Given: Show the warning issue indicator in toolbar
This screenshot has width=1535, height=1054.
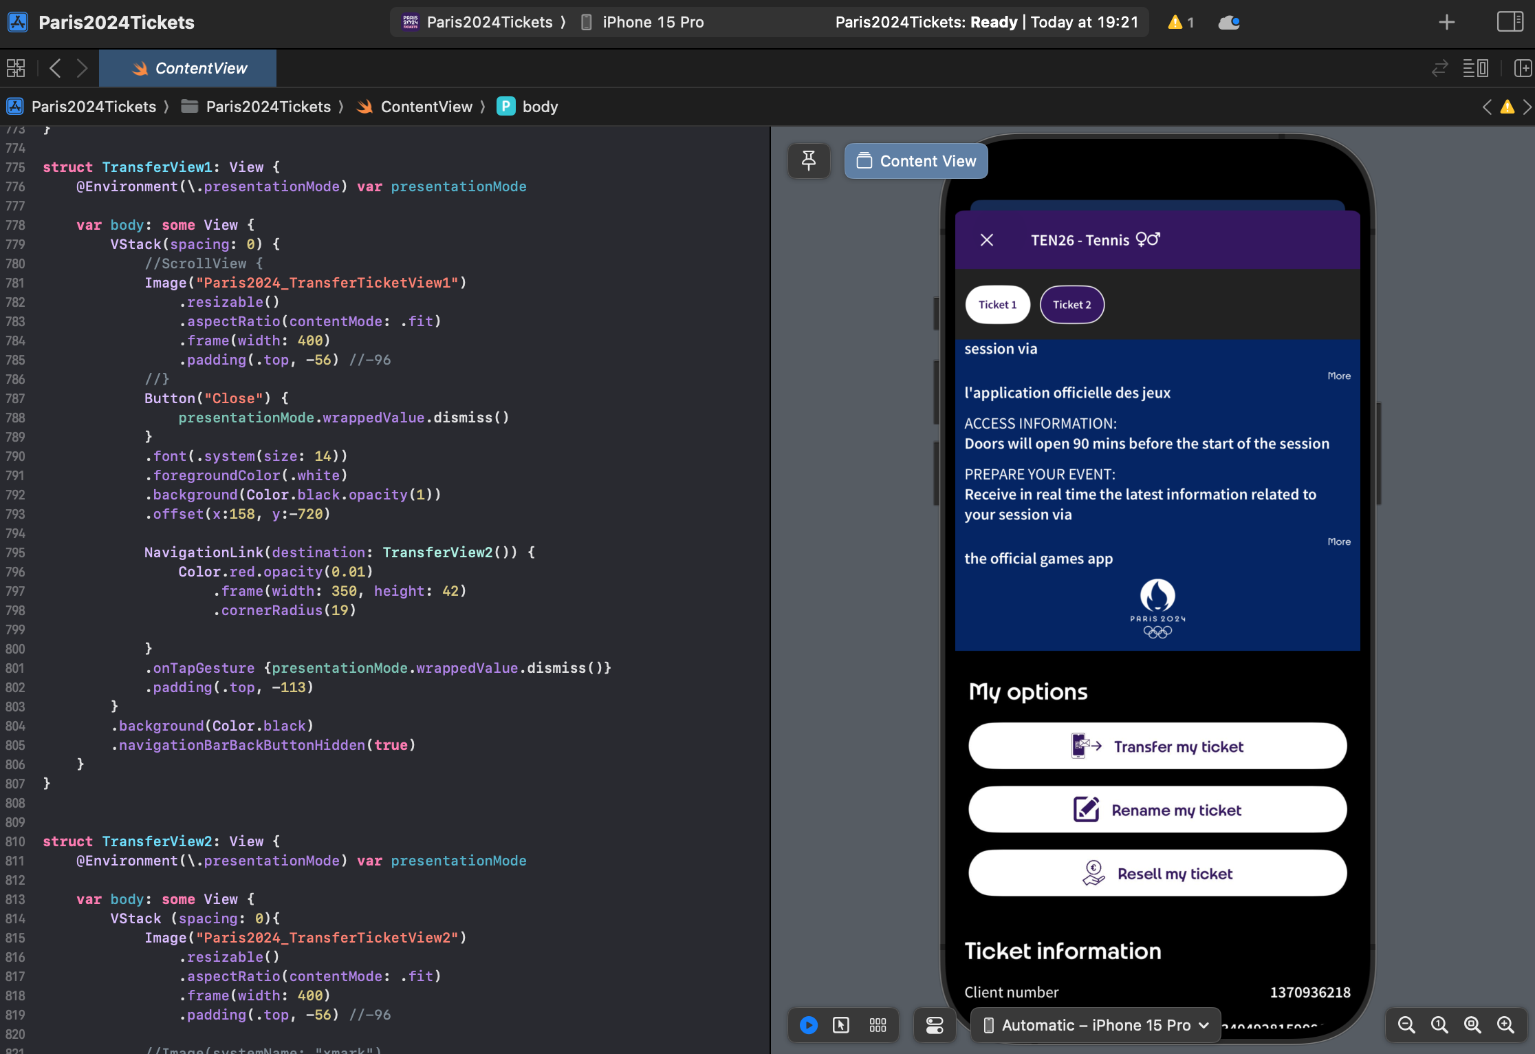Looking at the screenshot, I should click(x=1180, y=23).
